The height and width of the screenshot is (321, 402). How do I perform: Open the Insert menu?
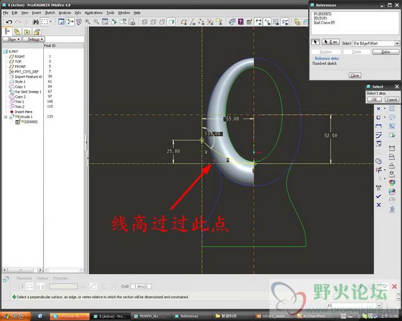pos(36,13)
